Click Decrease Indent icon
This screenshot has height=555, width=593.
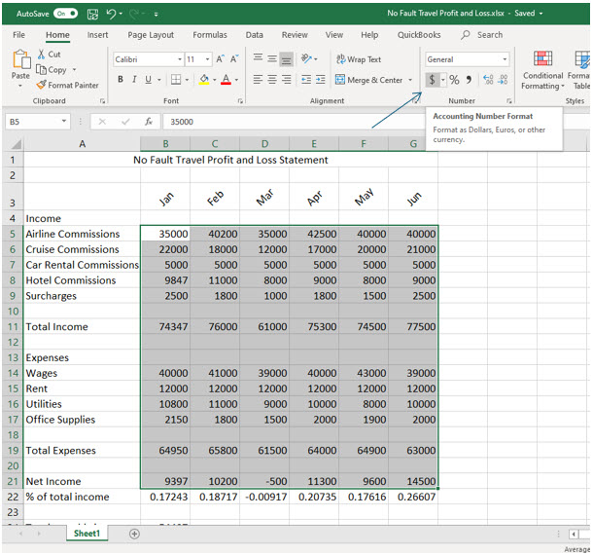306,79
